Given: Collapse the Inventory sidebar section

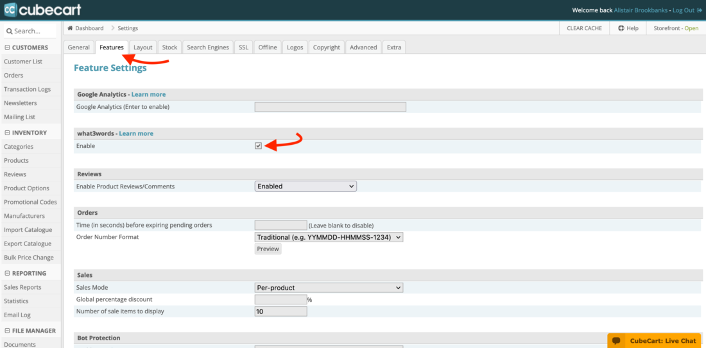Looking at the screenshot, I should click(x=7, y=133).
